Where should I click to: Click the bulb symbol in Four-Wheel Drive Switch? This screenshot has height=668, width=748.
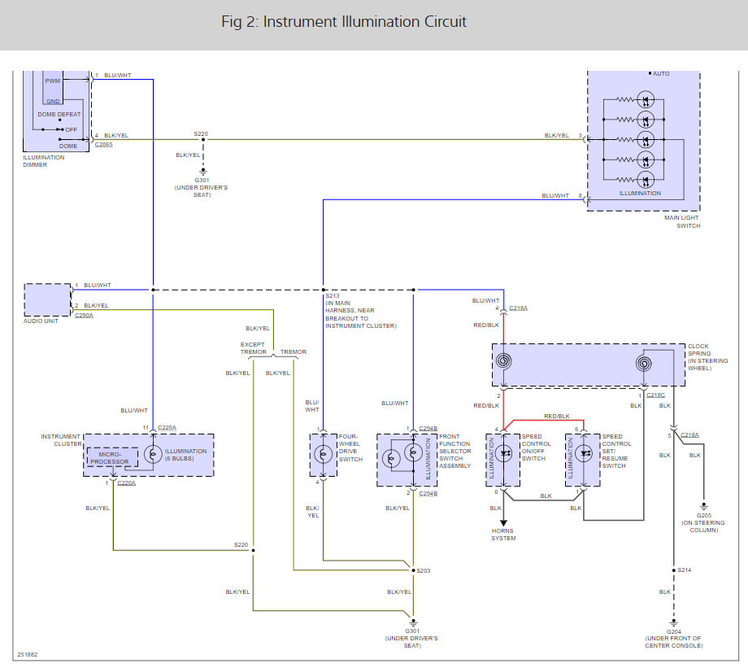[x=323, y=454]
